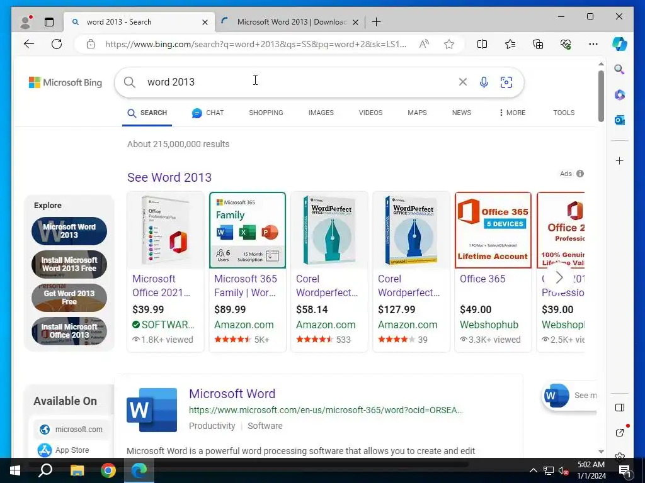This screenshot has height=483, width=645.
Task: Open the TOOLS option
Action: [564, 113]
